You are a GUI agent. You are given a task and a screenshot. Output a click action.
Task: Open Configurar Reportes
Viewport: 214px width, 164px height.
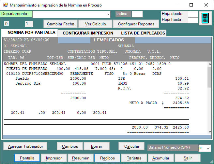[136, 24]
